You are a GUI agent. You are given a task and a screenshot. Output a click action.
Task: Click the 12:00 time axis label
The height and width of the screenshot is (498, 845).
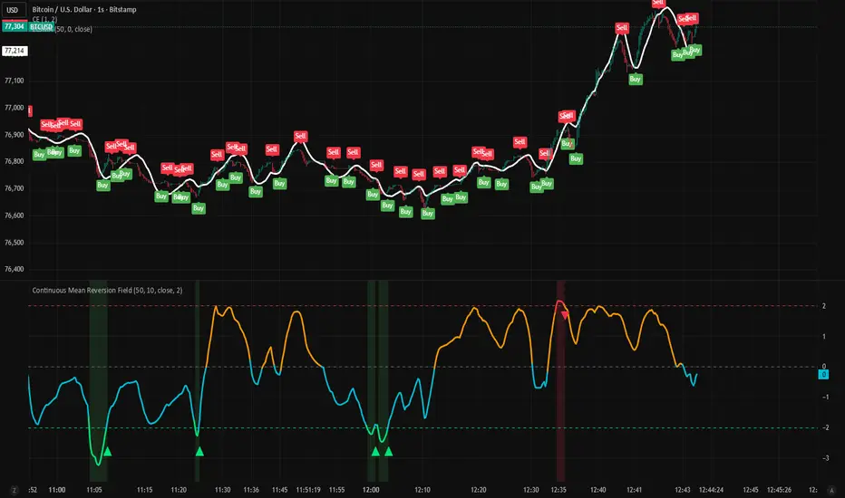point(371,490)
